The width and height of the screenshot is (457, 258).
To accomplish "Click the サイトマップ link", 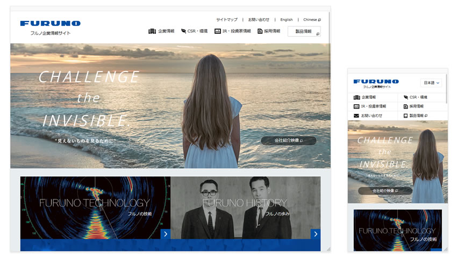I will [x=227, y=20].
